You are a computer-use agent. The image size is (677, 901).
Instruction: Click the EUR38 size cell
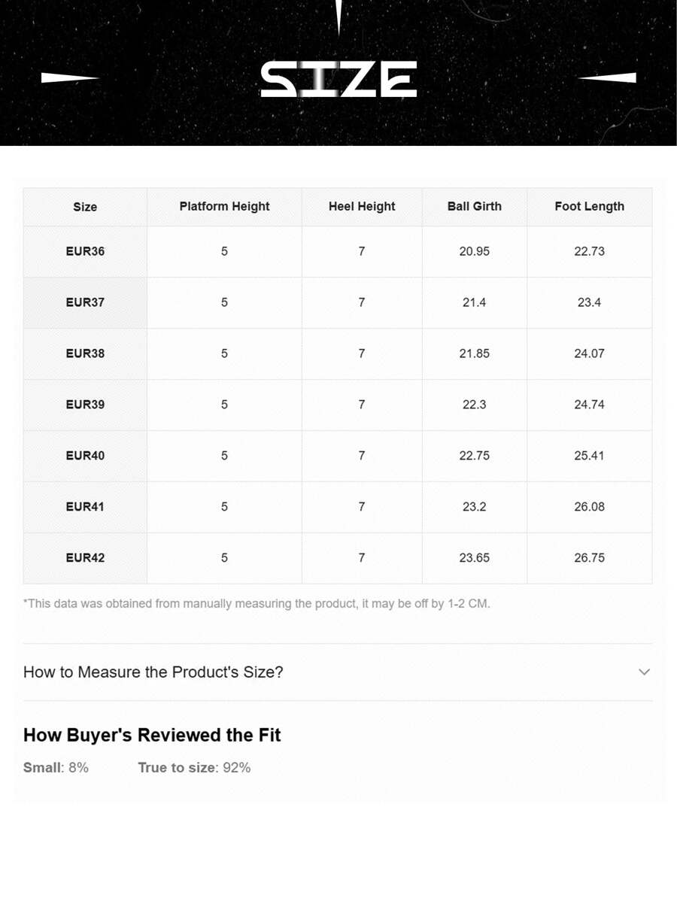coord(85,353)
